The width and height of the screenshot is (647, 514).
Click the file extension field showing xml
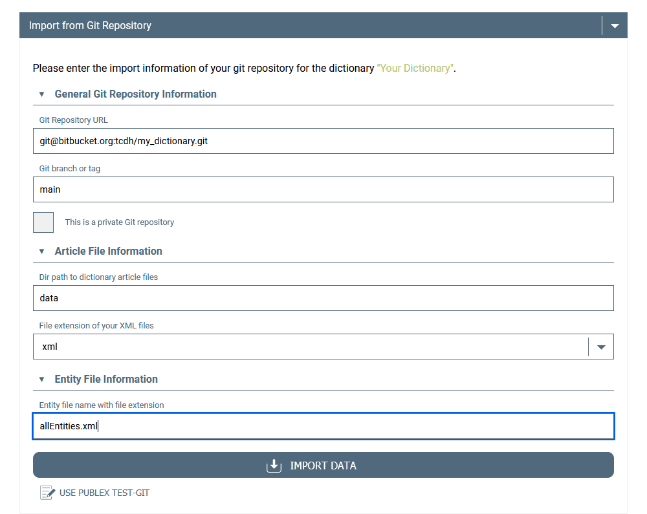point(311,347)
